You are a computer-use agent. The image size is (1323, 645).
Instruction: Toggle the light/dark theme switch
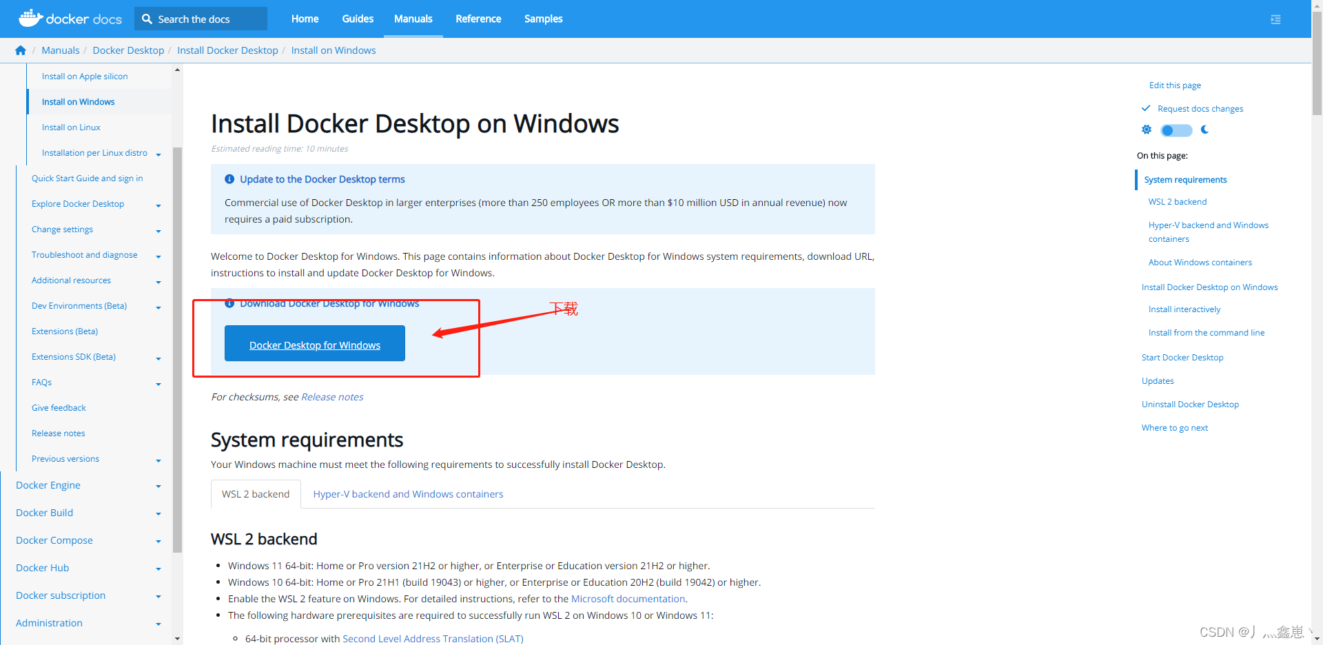(1176, 130)
